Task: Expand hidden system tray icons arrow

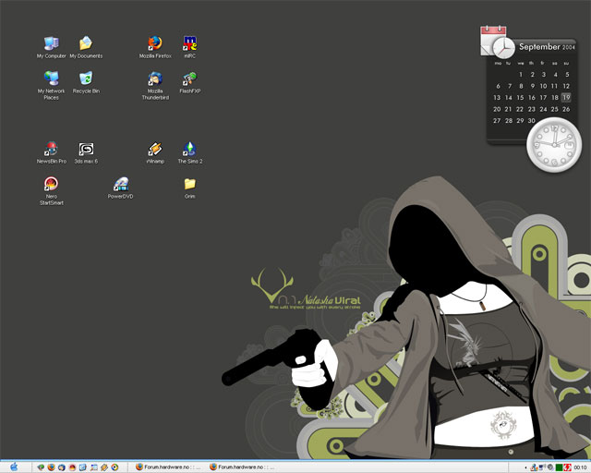Action: [525, 467]
